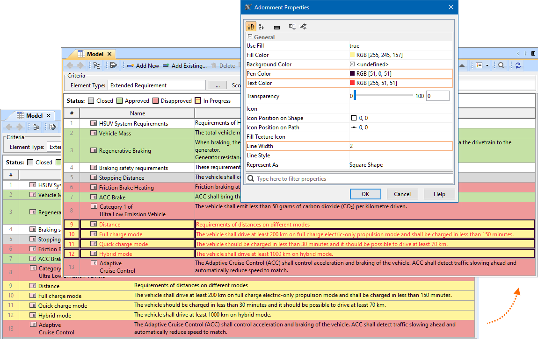Click the Transparency slider handle
This screenshot has height=339, width=538.
click(355, 96)
